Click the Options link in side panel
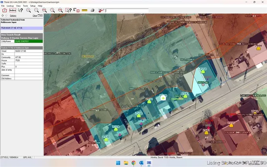 [x=13, y=15]
